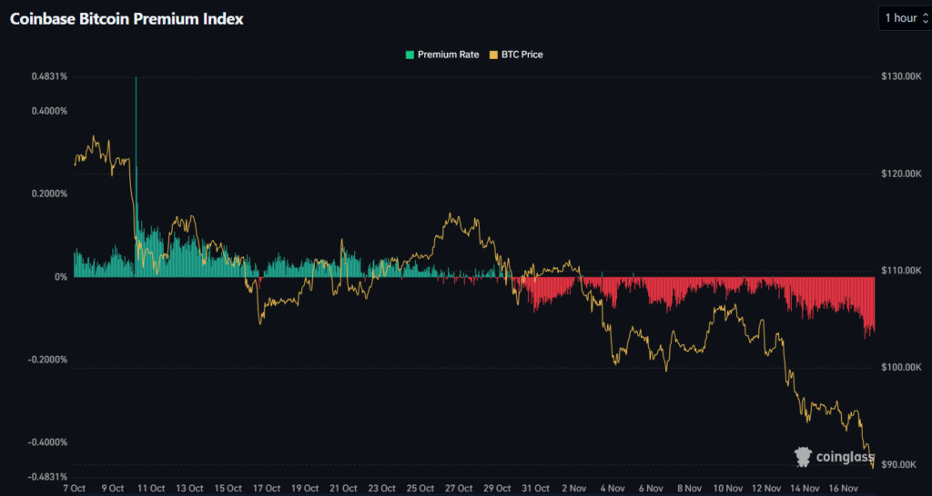Image resolution: width=932 pixels, height=496 pixels.
Task: Click the Coinglass logo icon
Action: pyautogui.click(x=803, y=456)
